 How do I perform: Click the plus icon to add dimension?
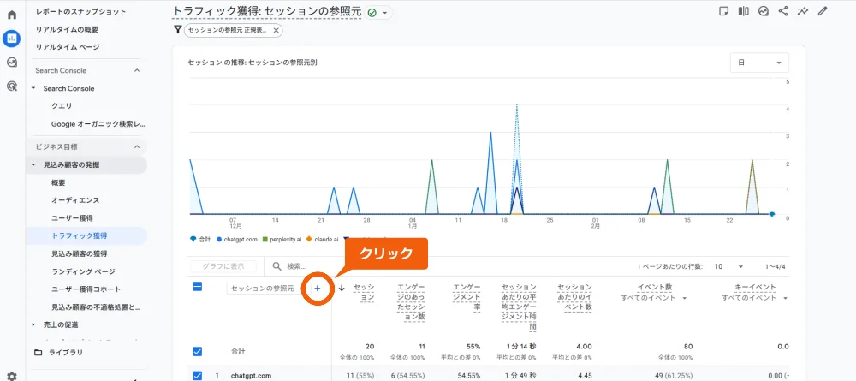[317, 289]
